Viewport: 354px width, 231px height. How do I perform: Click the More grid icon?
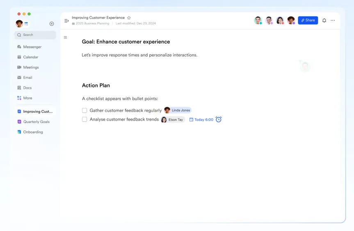pyautogui.click(x=19, y=98)
